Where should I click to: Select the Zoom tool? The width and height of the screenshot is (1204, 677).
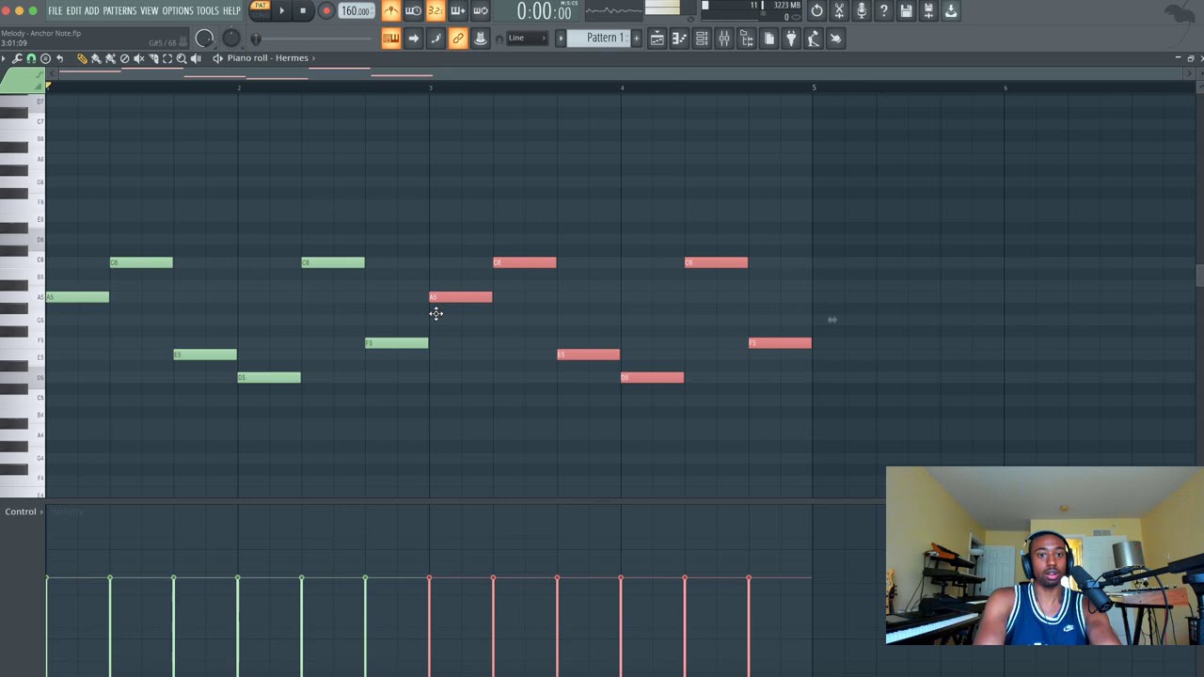click(x=182, y=58)
